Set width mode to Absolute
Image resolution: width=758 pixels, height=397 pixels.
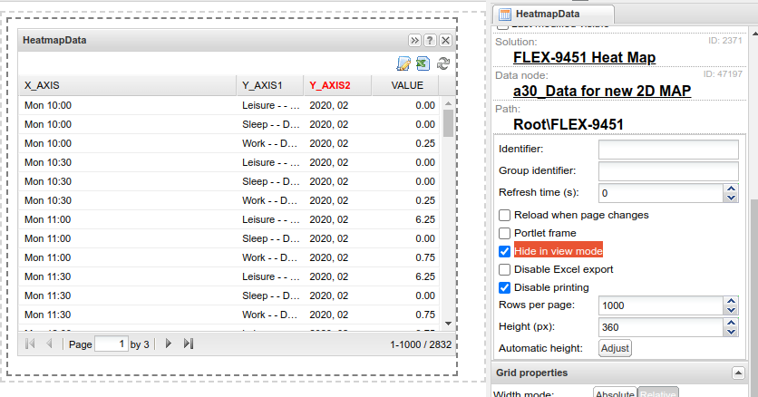(x=615, y=393)
